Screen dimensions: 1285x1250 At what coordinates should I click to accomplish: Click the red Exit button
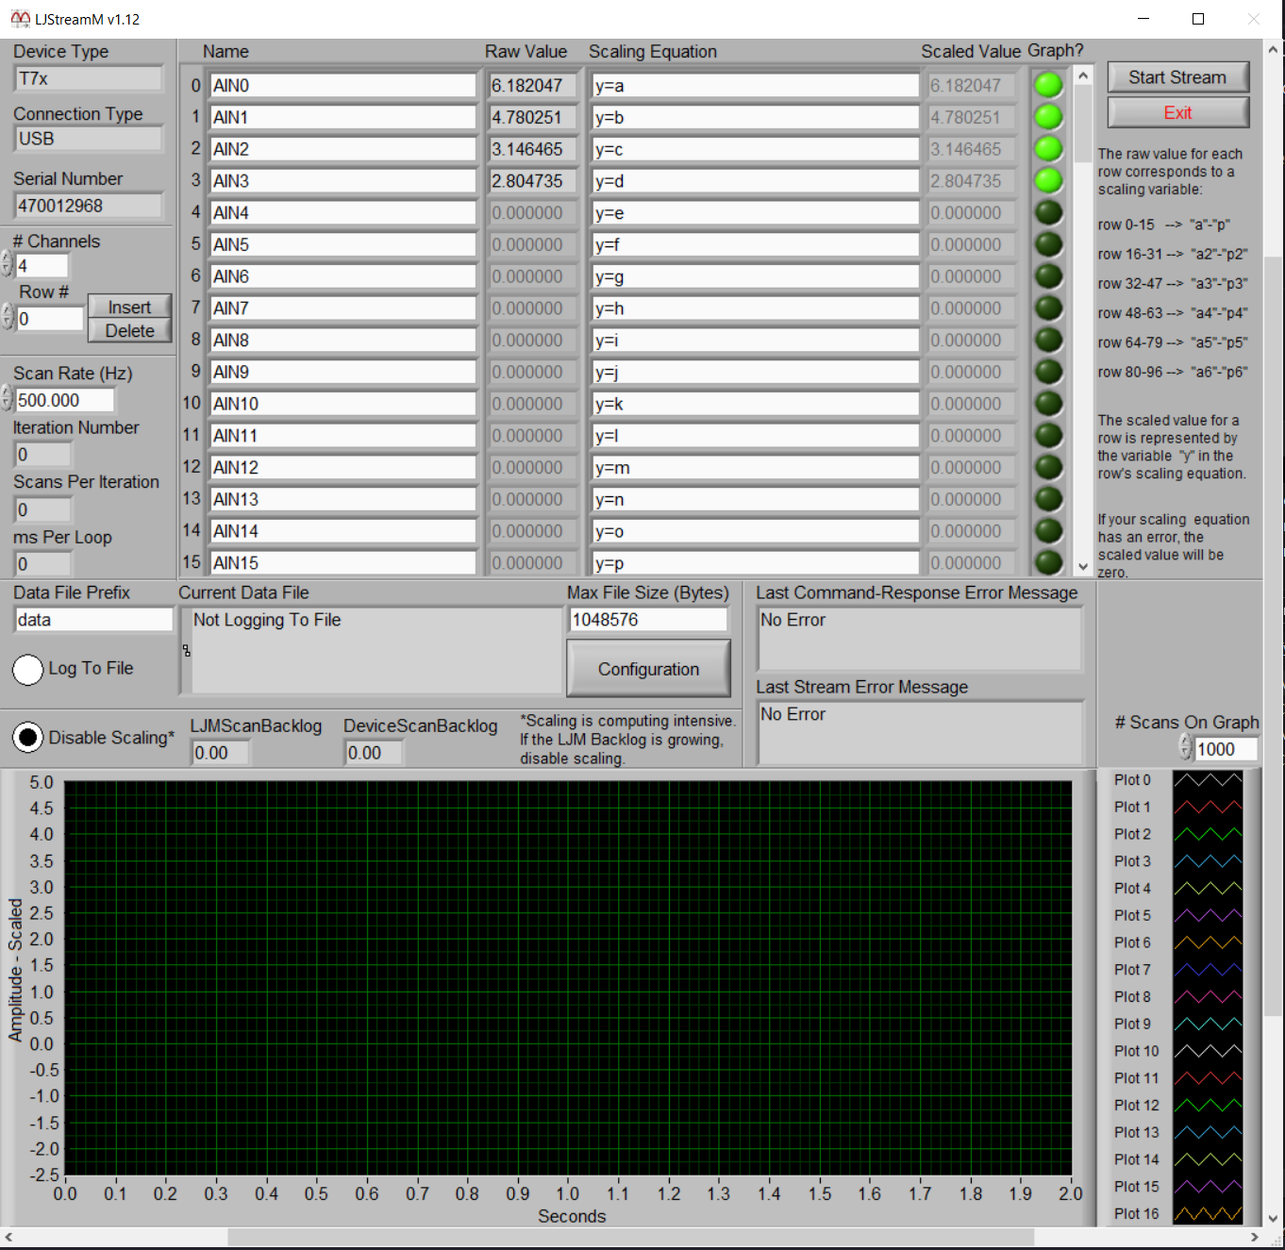pos(1177,112)
